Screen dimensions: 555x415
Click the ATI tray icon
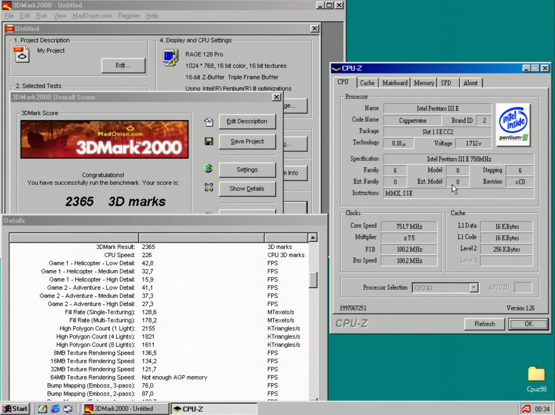coord(526,409)
